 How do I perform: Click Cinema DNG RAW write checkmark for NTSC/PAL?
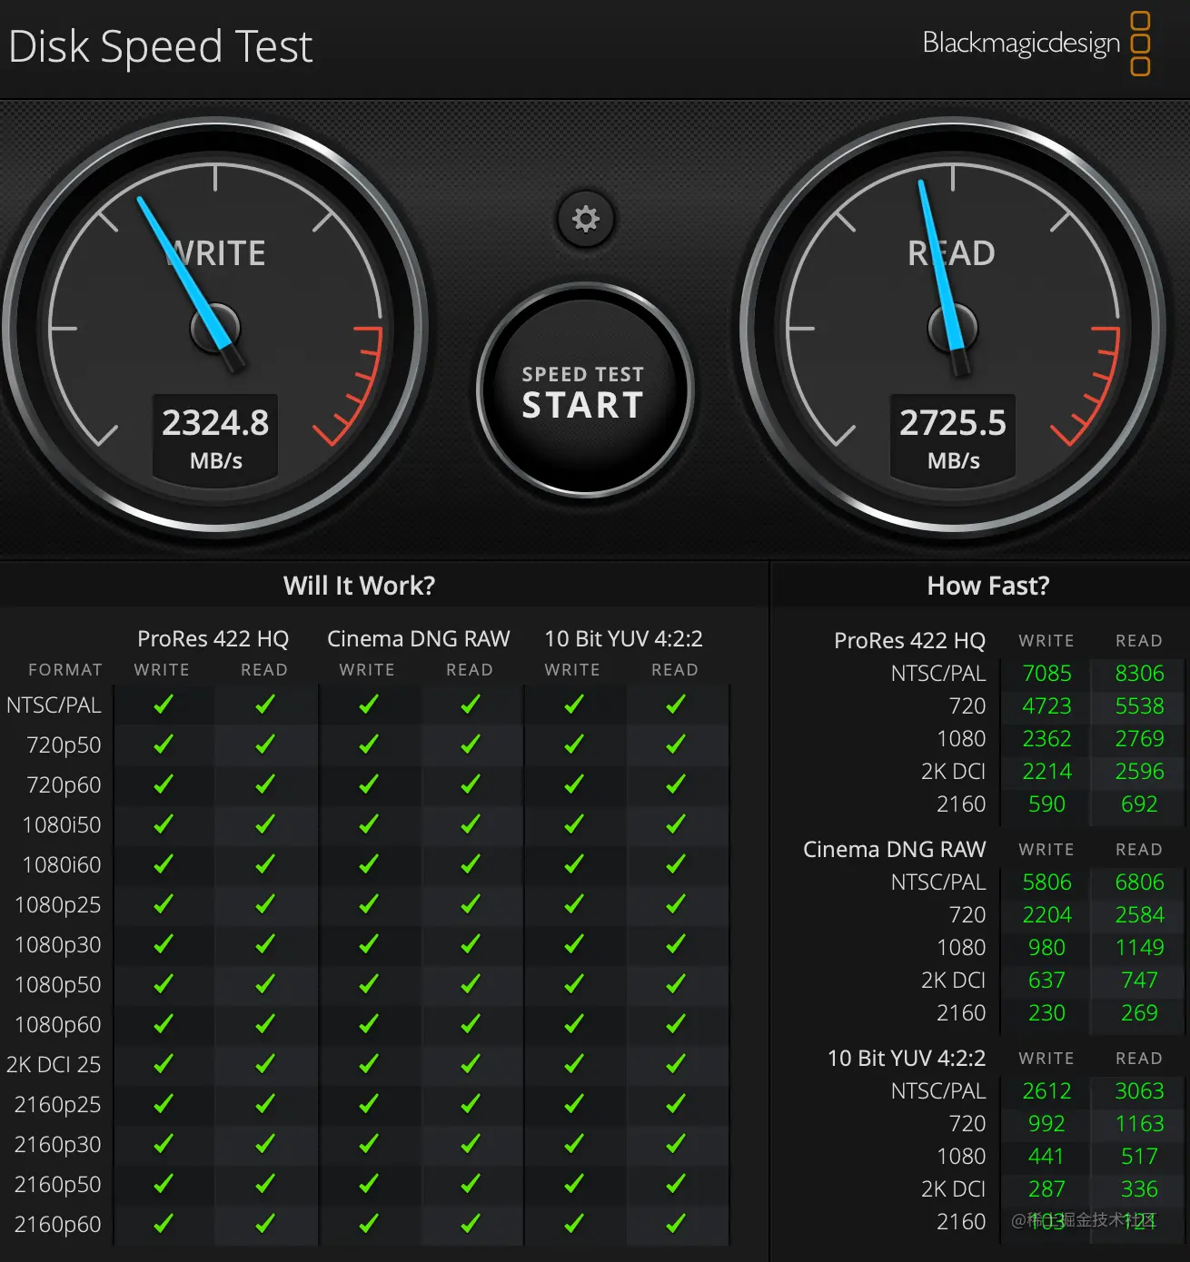(x=369, y=705)
